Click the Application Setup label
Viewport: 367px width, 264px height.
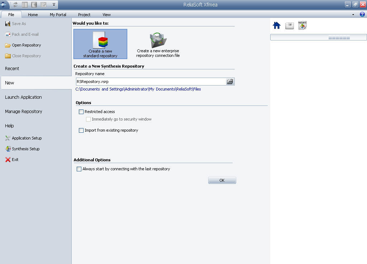point(27,138)
